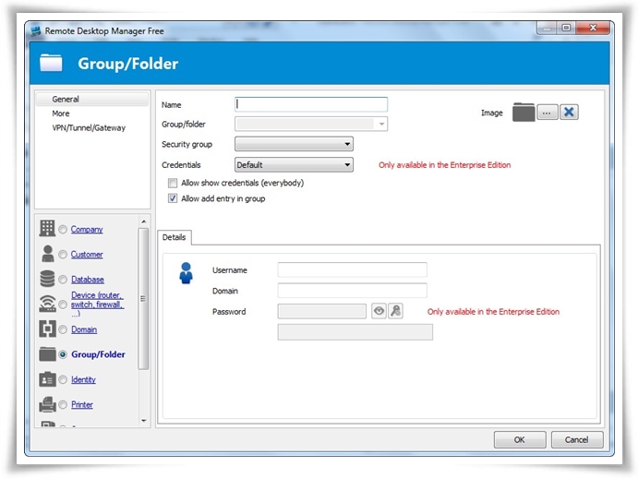Click the Domain bracket icon
The height and width of the screenshot is (478, 638).
[47, 329]
